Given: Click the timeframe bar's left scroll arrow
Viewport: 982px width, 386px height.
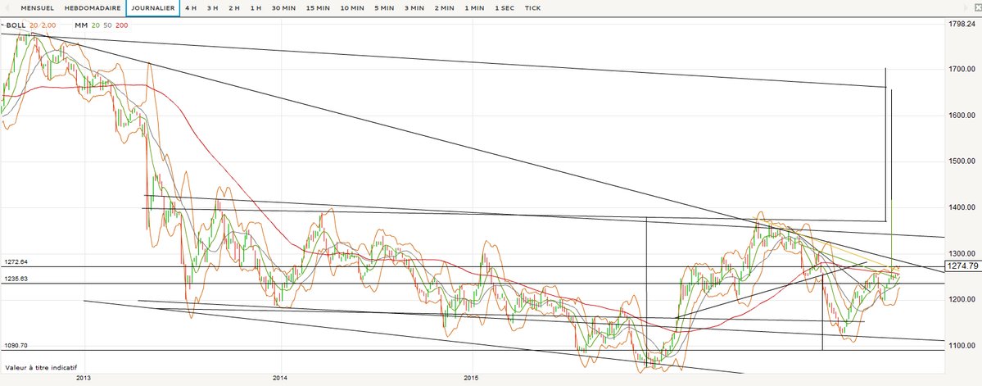Looking at the screenshot, I should 7,8.
